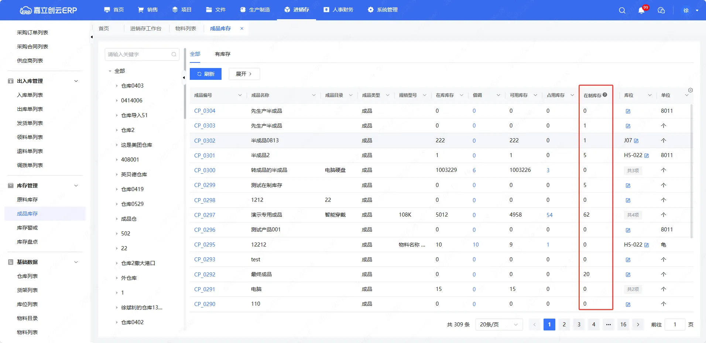
Task: Open table column settings gear icon
Action: [x=690, y=90]
